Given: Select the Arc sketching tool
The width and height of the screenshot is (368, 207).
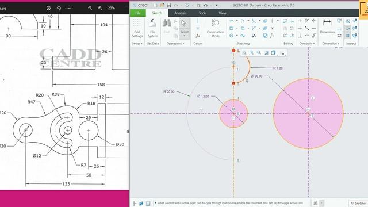Looking at the screenshot, I should click(243, 21).
